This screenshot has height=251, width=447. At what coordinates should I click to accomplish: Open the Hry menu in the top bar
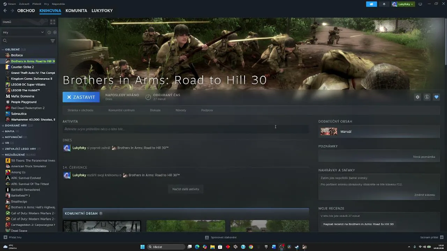[x=46, y=4]
